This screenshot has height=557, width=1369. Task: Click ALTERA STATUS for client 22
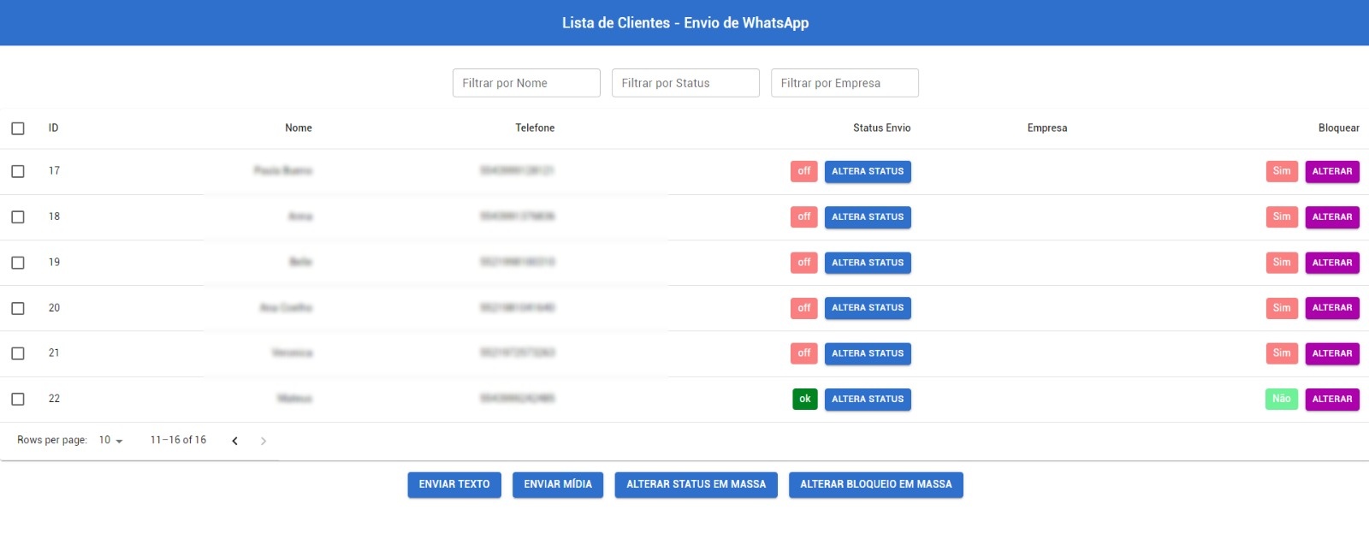(868, 399)
